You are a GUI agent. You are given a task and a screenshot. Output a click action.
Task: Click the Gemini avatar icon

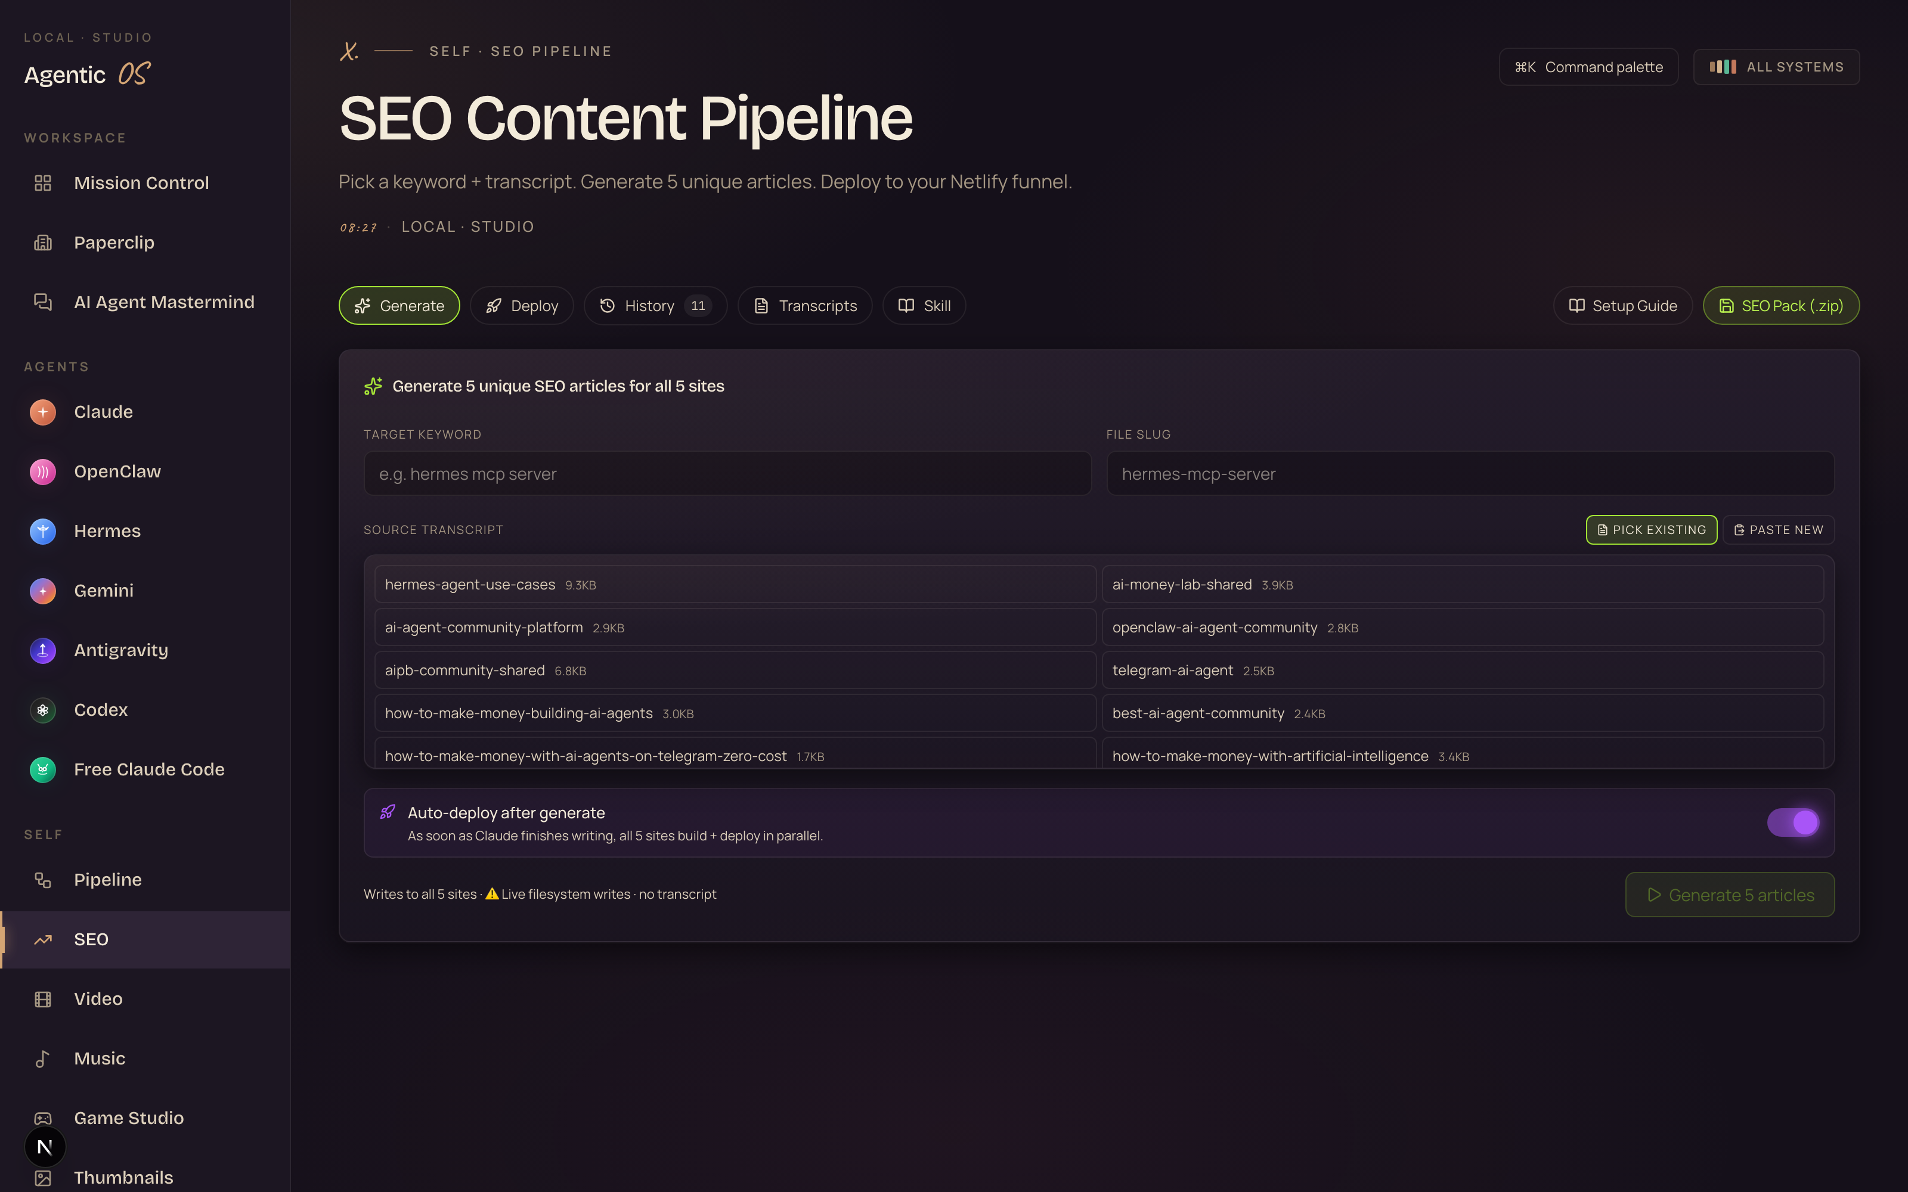tap(42, 591)
